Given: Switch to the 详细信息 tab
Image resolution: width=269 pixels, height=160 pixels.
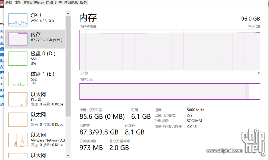Looking at the screenshot, I should pyautogui.click(x=71, y=2).
